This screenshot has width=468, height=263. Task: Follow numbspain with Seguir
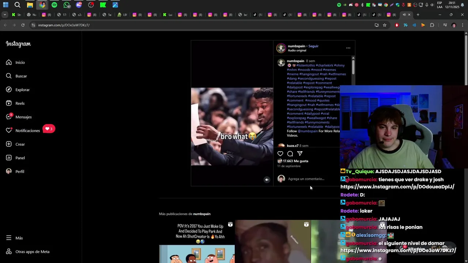[x=313, y=46]
